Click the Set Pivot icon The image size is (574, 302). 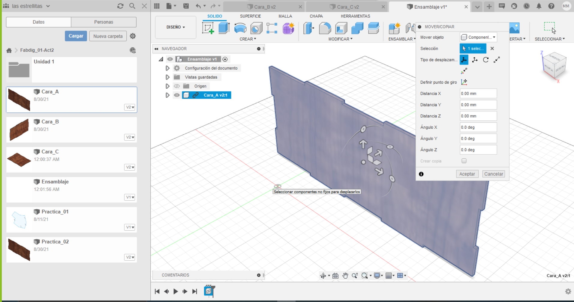pos(464,82)
